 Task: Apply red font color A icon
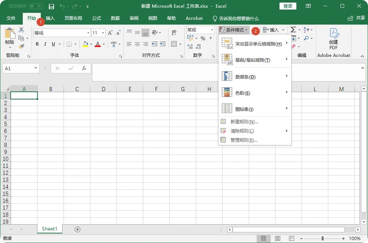[98, 44]
